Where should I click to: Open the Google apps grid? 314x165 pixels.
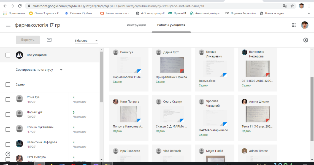pyautogui.click(x=294, y=25)
